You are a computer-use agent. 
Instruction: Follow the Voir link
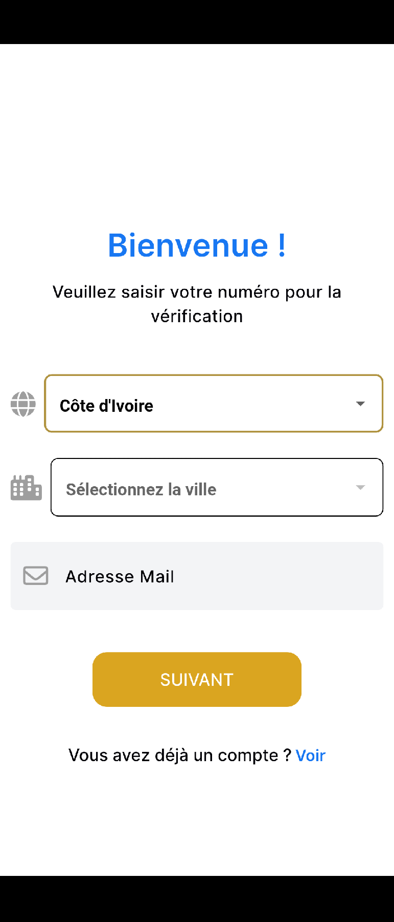pyautogui.click(x=311, y=756)
